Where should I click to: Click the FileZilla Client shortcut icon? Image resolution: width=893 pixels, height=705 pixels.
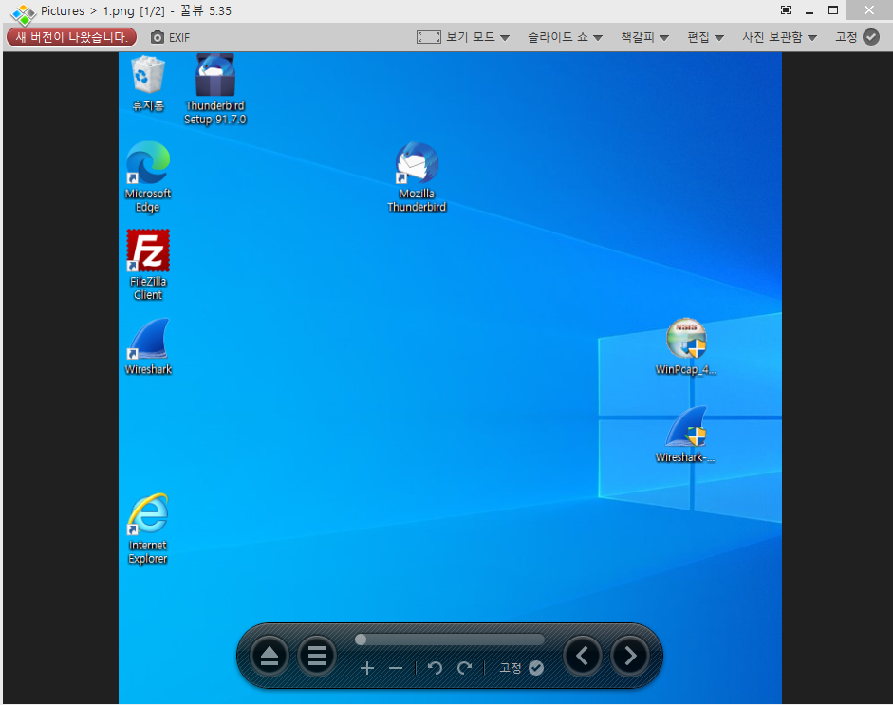(147, 265)
